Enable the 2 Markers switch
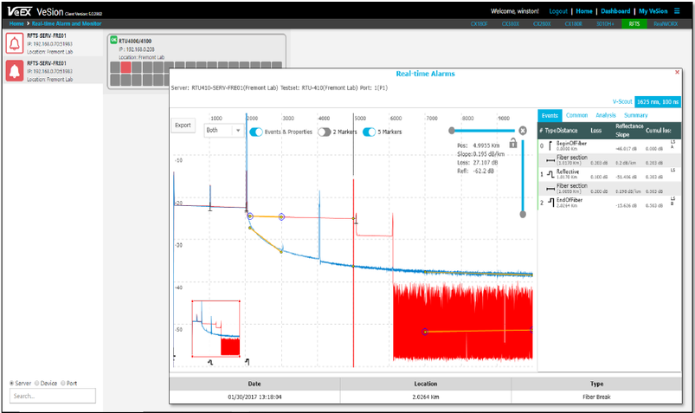This screenshot has width=695, height=413. coord(325,132)
